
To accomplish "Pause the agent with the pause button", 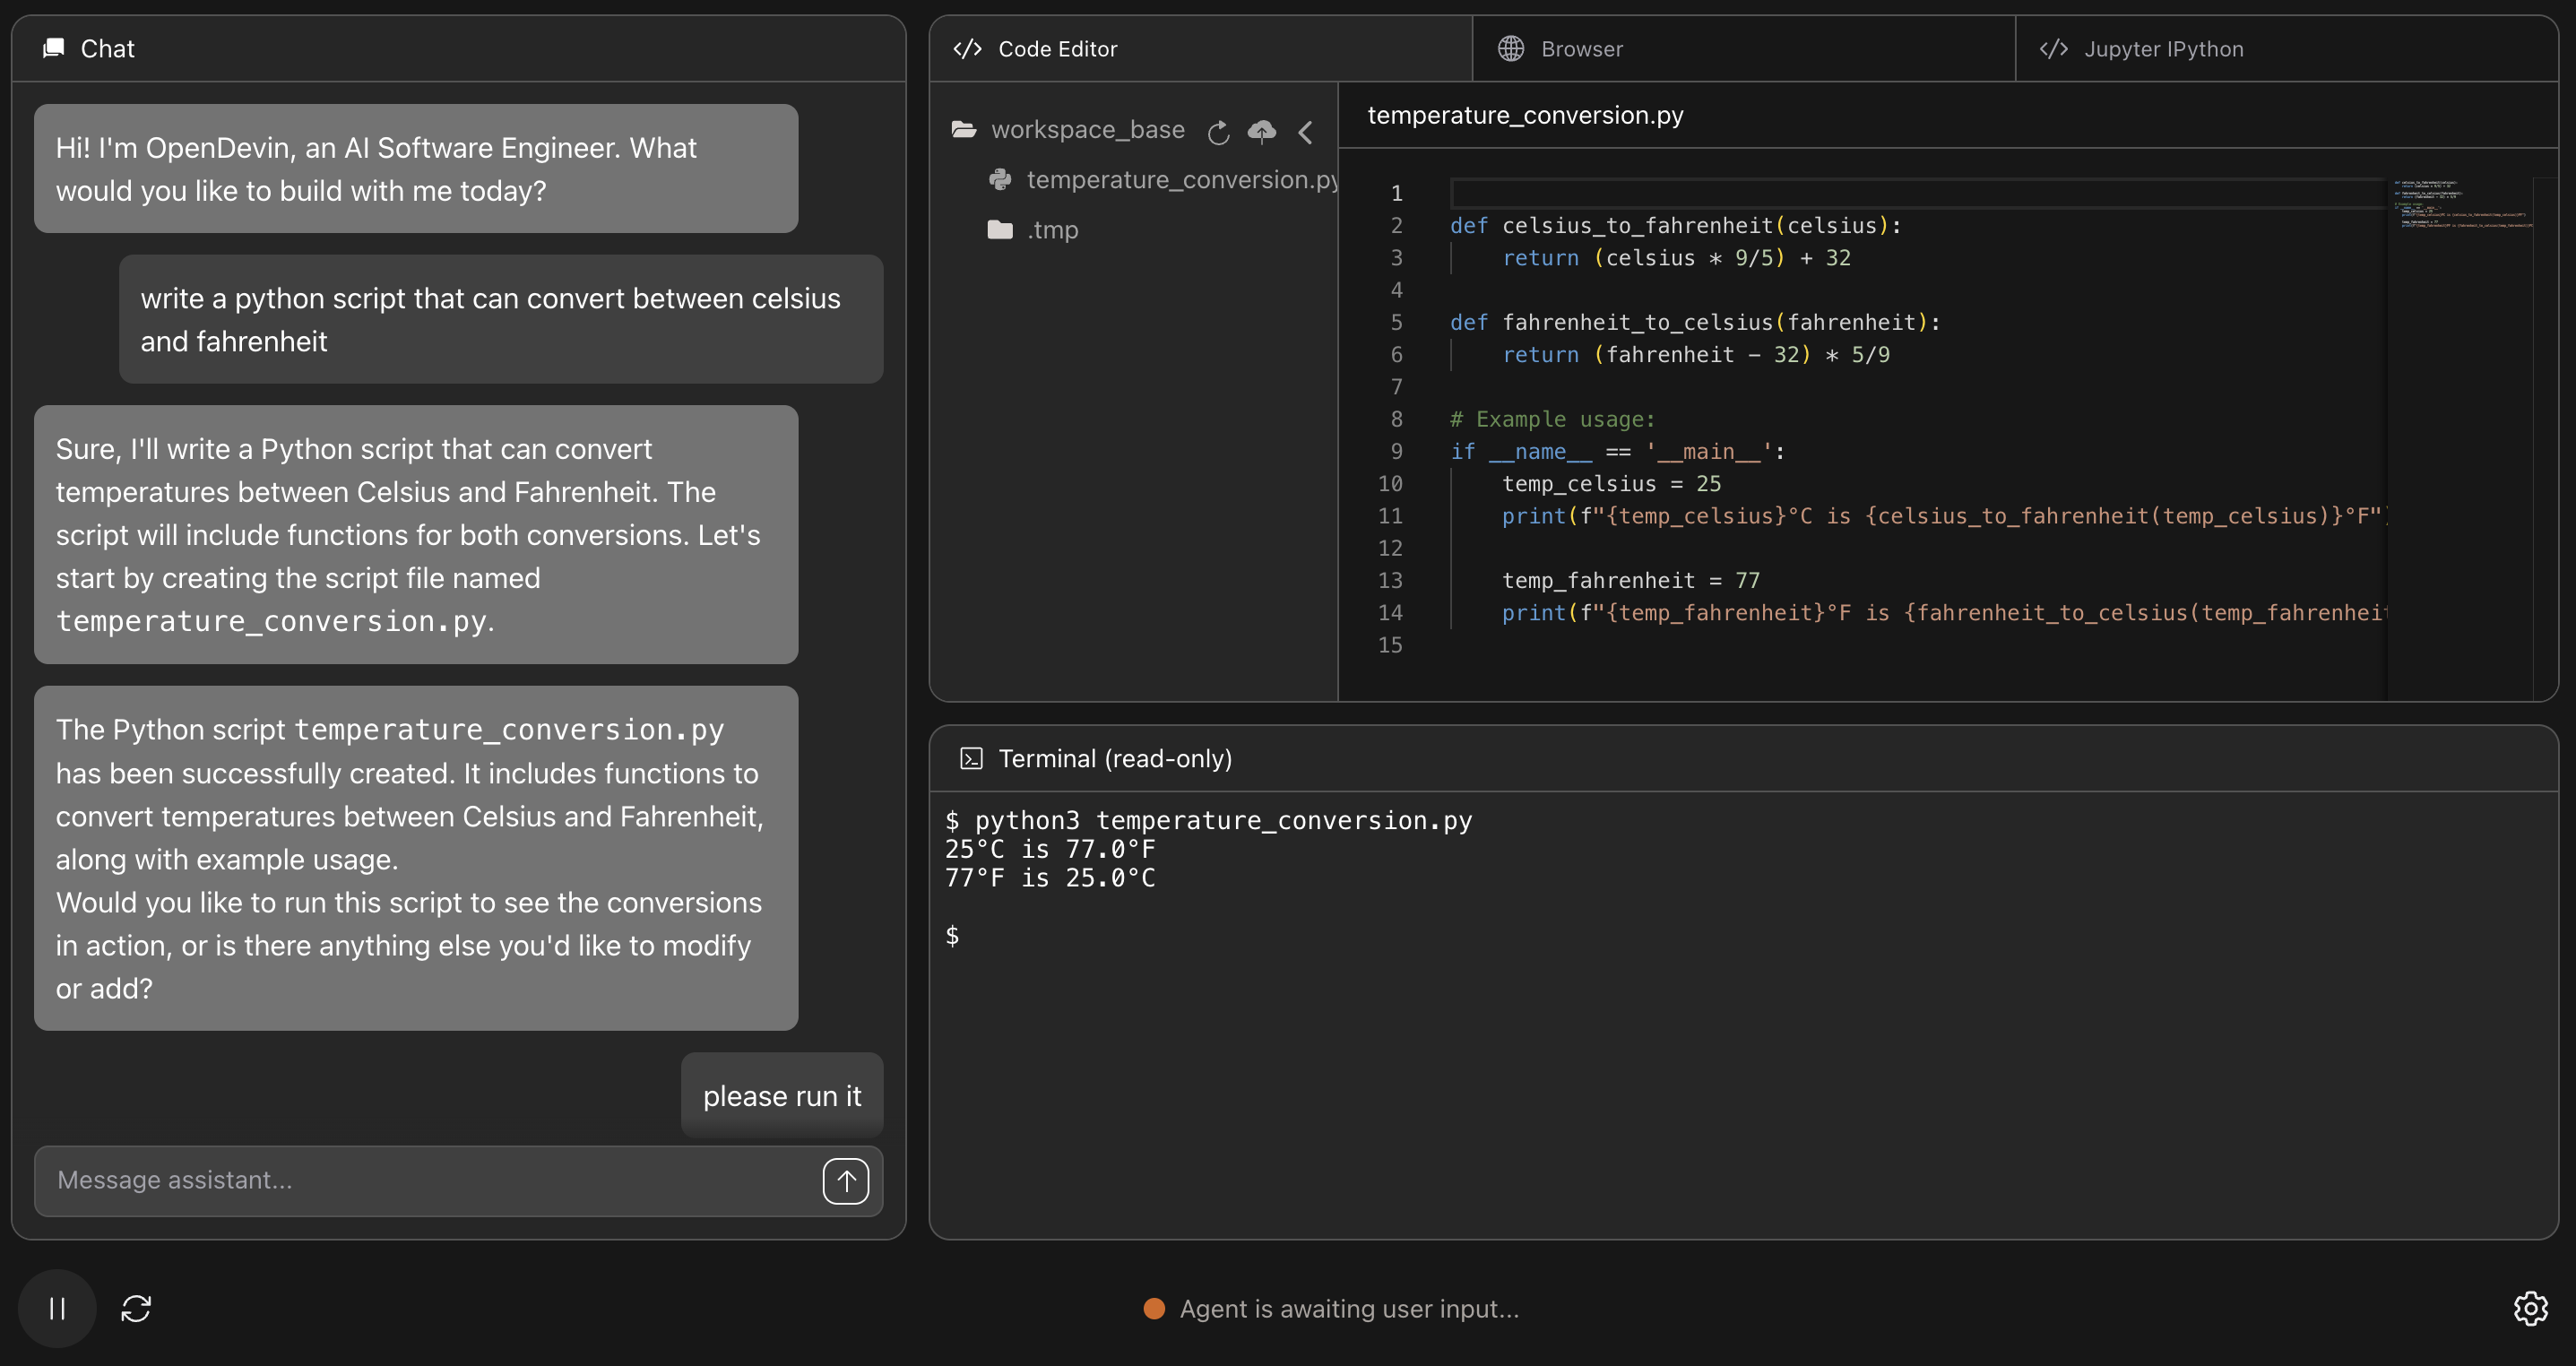I will 57,1308.
